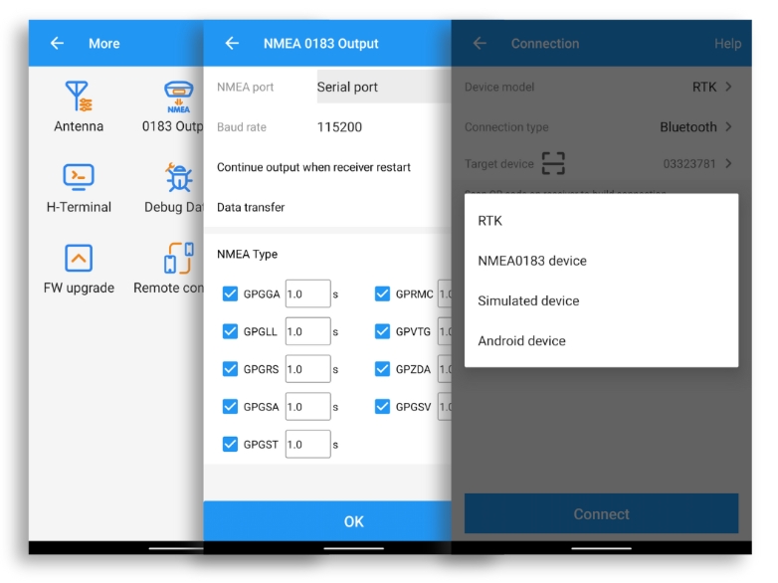
Task: Open the Remote control icon
Action: (178, 258)
